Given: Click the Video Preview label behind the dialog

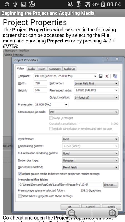Looking at the screenshot, I should click(x=14, y=55).
